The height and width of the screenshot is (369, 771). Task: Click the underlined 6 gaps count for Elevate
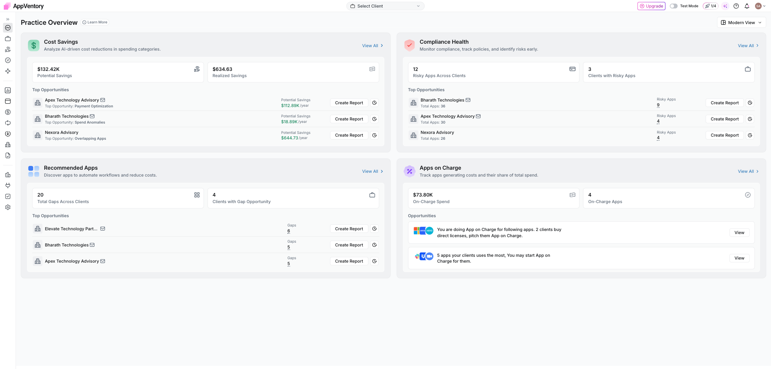pos(288,231)
